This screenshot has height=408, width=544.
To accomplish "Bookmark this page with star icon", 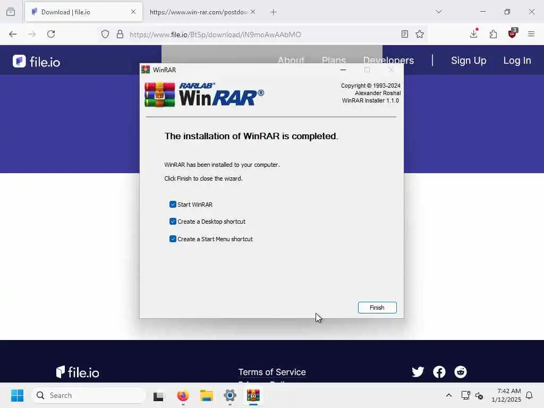I will [420, 34].
